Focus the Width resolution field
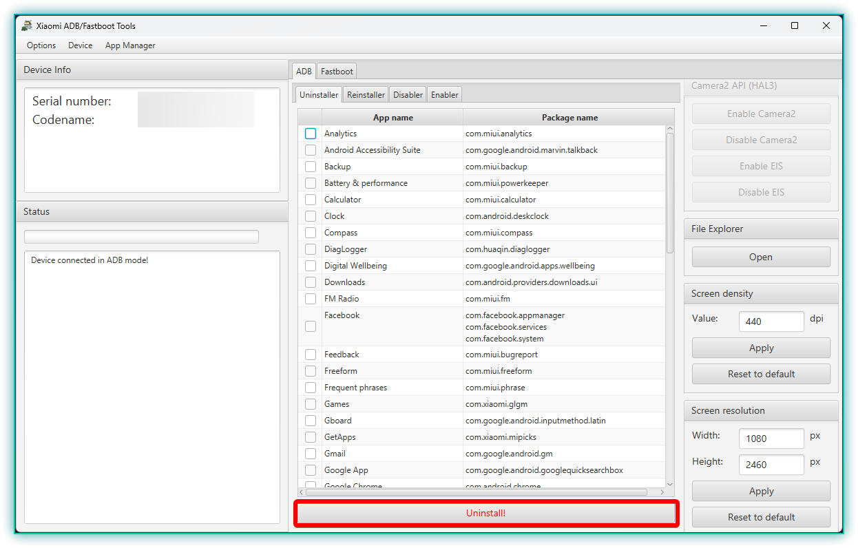Viewport: 858px width, 548px height. tap(771, 439)
